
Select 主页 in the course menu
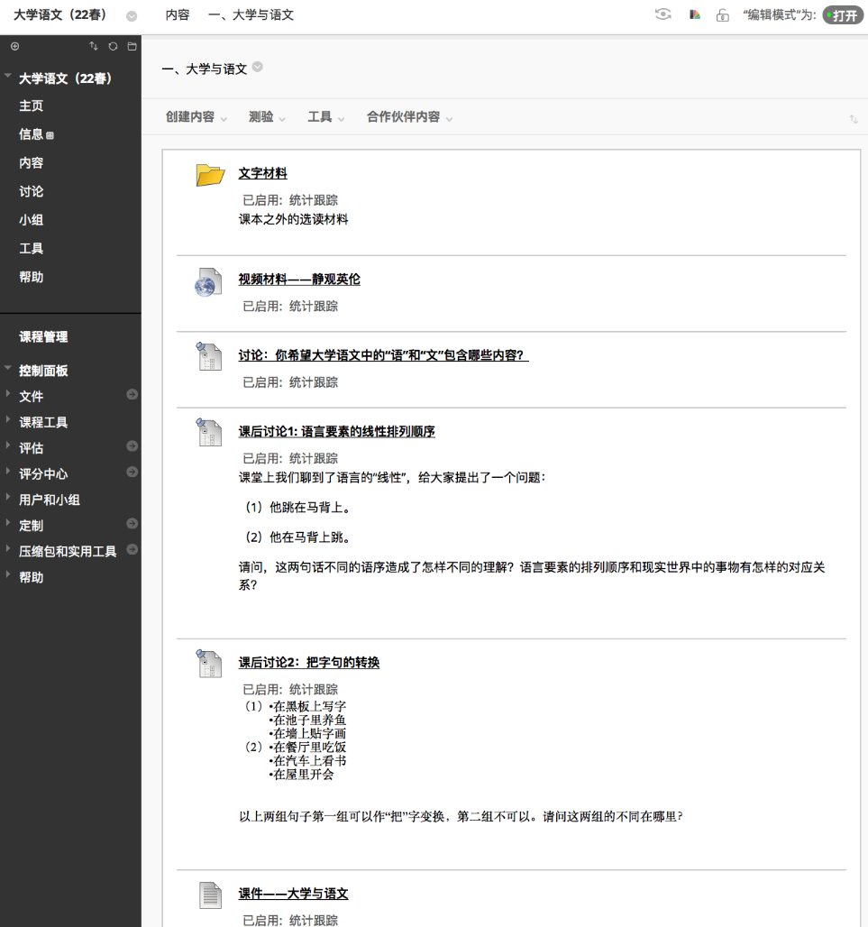click(32, 106)
